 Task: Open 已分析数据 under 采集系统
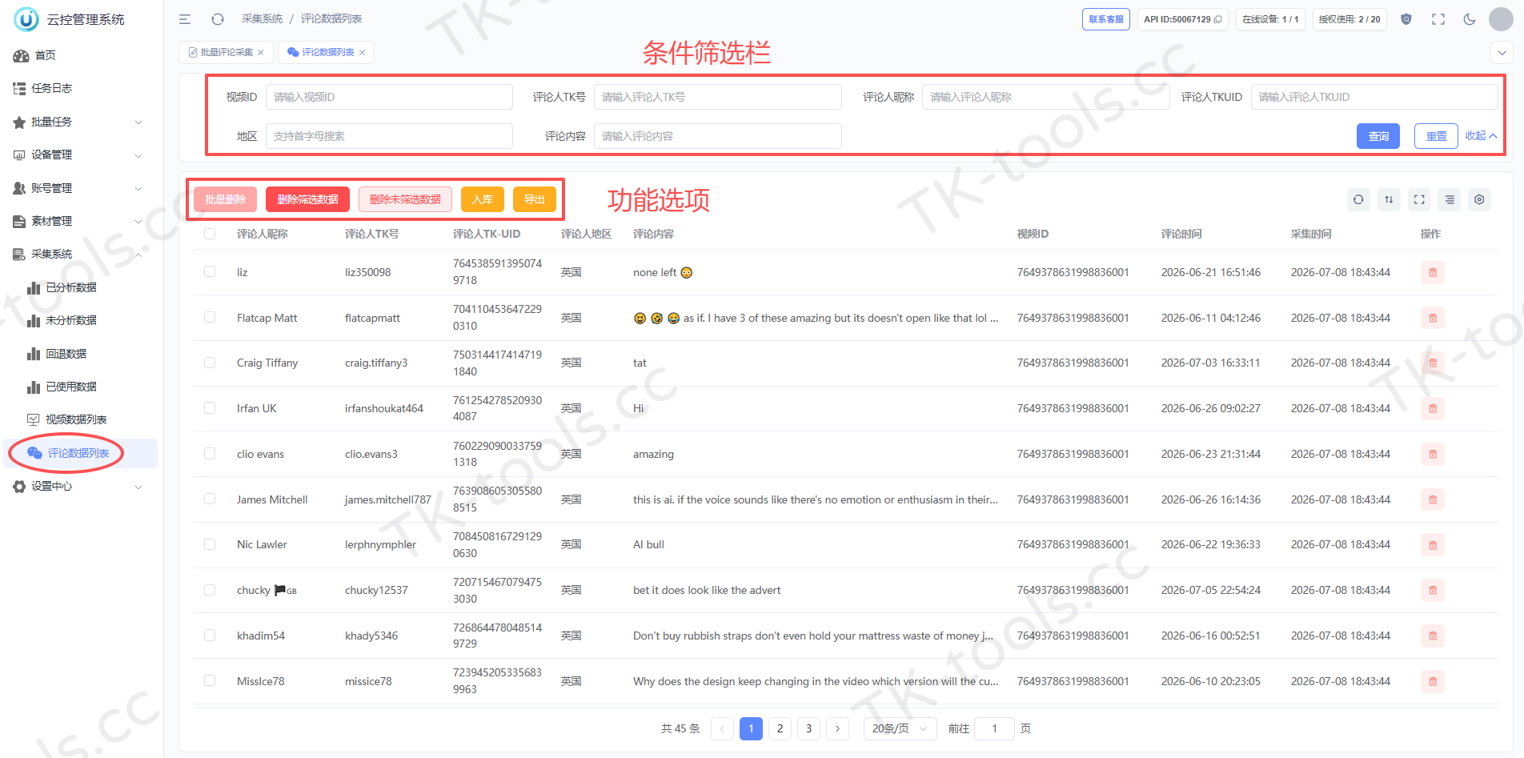pyautogui.click(x=78, y=288)
